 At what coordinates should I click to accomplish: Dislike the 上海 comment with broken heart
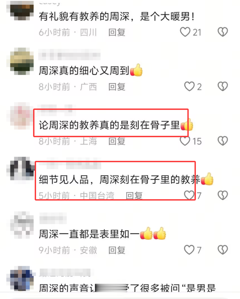click(x=223, y=141)
